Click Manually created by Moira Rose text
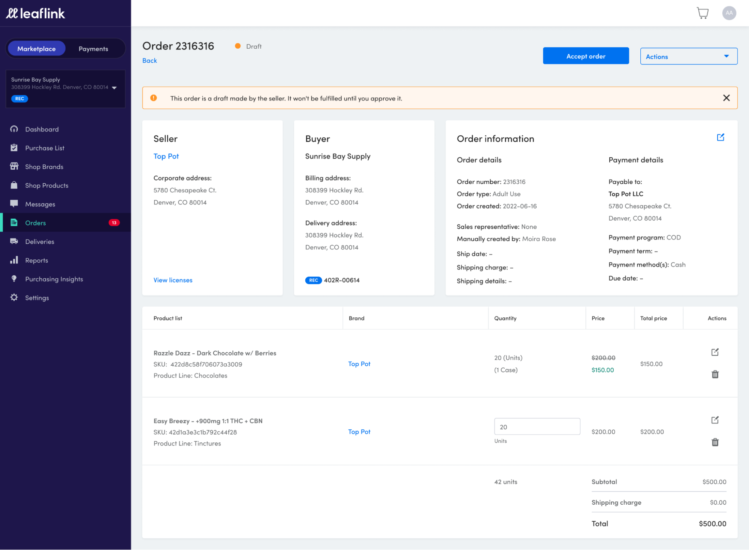 pos(506,239)
